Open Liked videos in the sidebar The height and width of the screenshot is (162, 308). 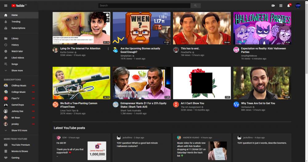point(19,58)
